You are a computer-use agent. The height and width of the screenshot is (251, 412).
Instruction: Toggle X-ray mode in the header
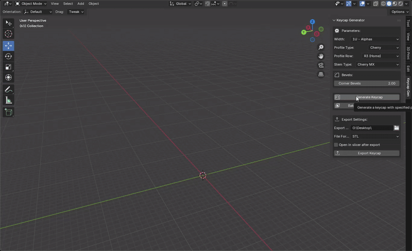(376, 4)
